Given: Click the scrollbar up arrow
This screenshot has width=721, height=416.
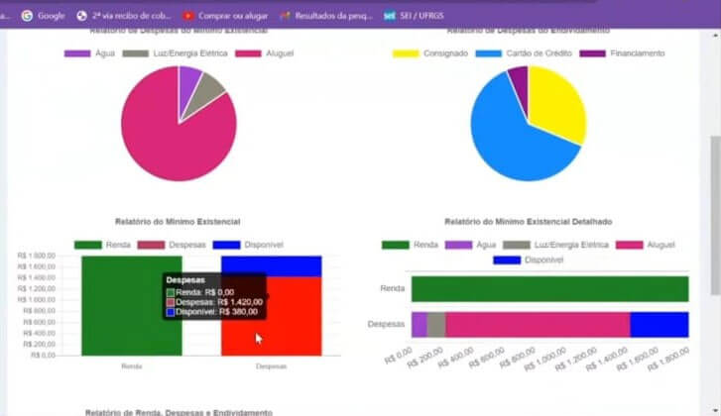Looking at the screenshot, I should click(x=715, y=36).
